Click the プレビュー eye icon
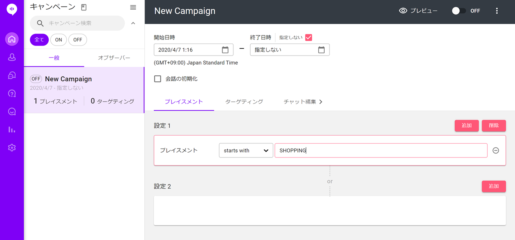The height and width of the screenshot is (240, 515). click(403, 11)
